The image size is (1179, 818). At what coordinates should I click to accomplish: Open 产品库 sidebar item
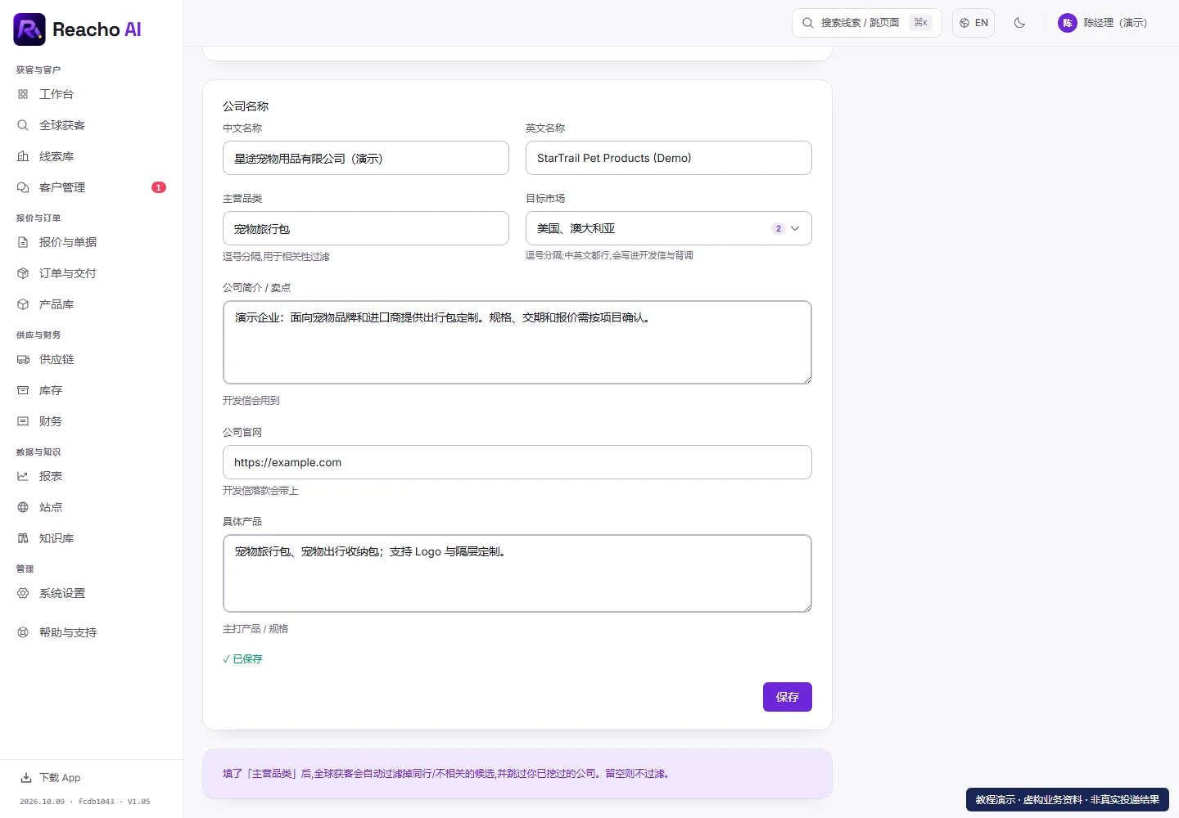click(x=91, y=304)
